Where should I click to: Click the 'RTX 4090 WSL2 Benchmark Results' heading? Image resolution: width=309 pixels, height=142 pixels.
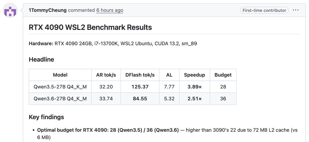[90, 27]
